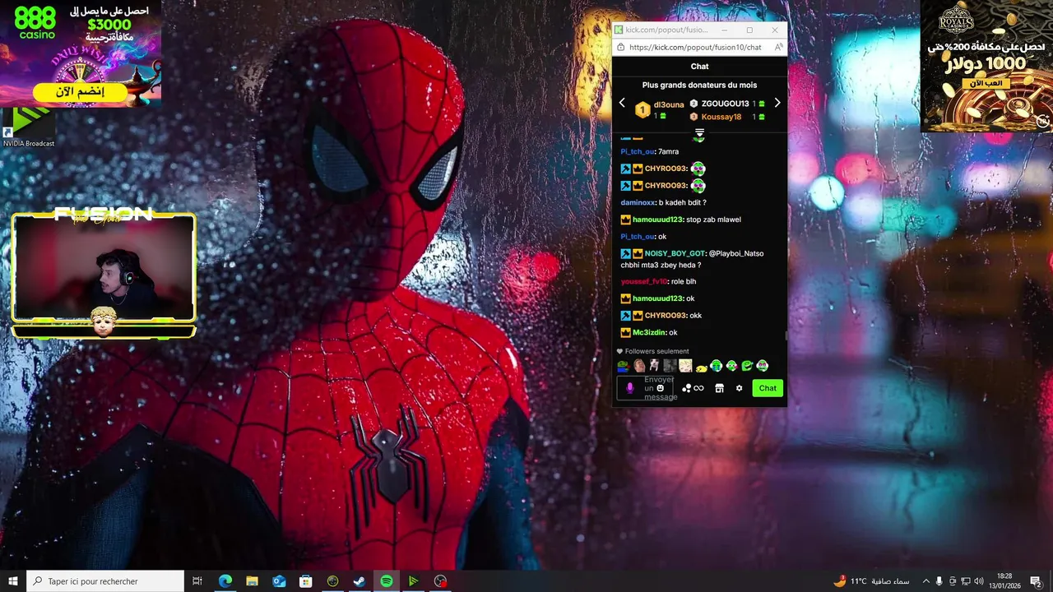This screenshot has width=1053, height=592.
Task: Open the Kick chat shop icon
Action: coord(719,388)
